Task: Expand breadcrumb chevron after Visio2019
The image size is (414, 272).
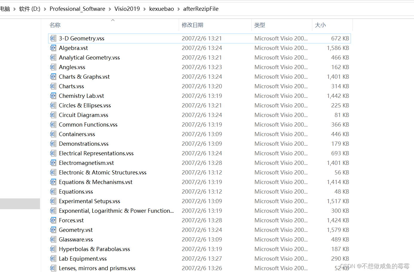Action: [x=144, y=9]
